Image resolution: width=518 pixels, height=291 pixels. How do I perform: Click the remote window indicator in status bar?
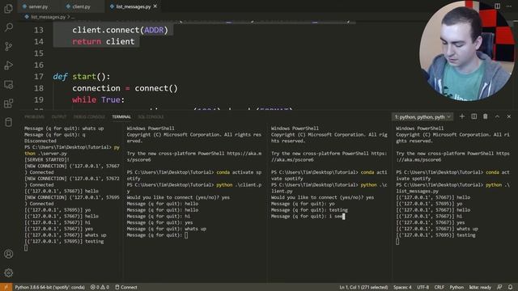6,287
